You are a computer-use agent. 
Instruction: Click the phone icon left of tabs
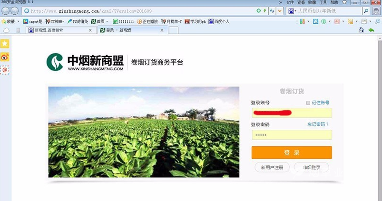point(18,30)
